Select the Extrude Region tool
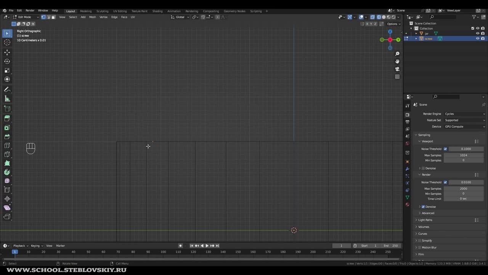 (7, 119)
